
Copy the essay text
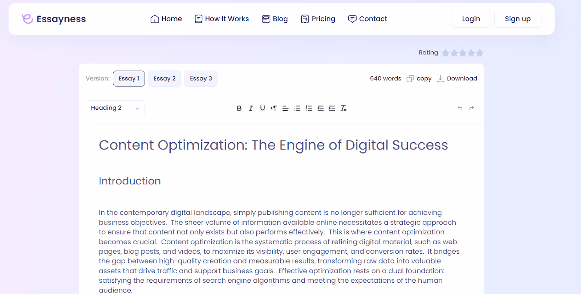point(419,78)
